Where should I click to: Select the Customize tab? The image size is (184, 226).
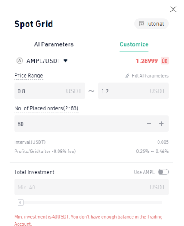tap(134, 44)
